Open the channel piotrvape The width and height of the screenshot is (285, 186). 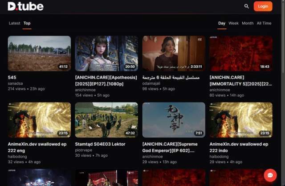coord(83,150)
